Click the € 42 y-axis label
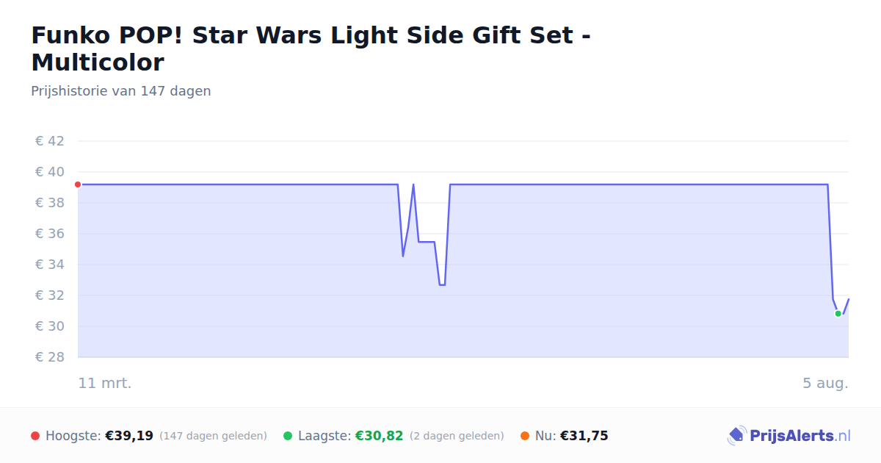The height and width of the screenshot is (463, 881). coord(50,141)
